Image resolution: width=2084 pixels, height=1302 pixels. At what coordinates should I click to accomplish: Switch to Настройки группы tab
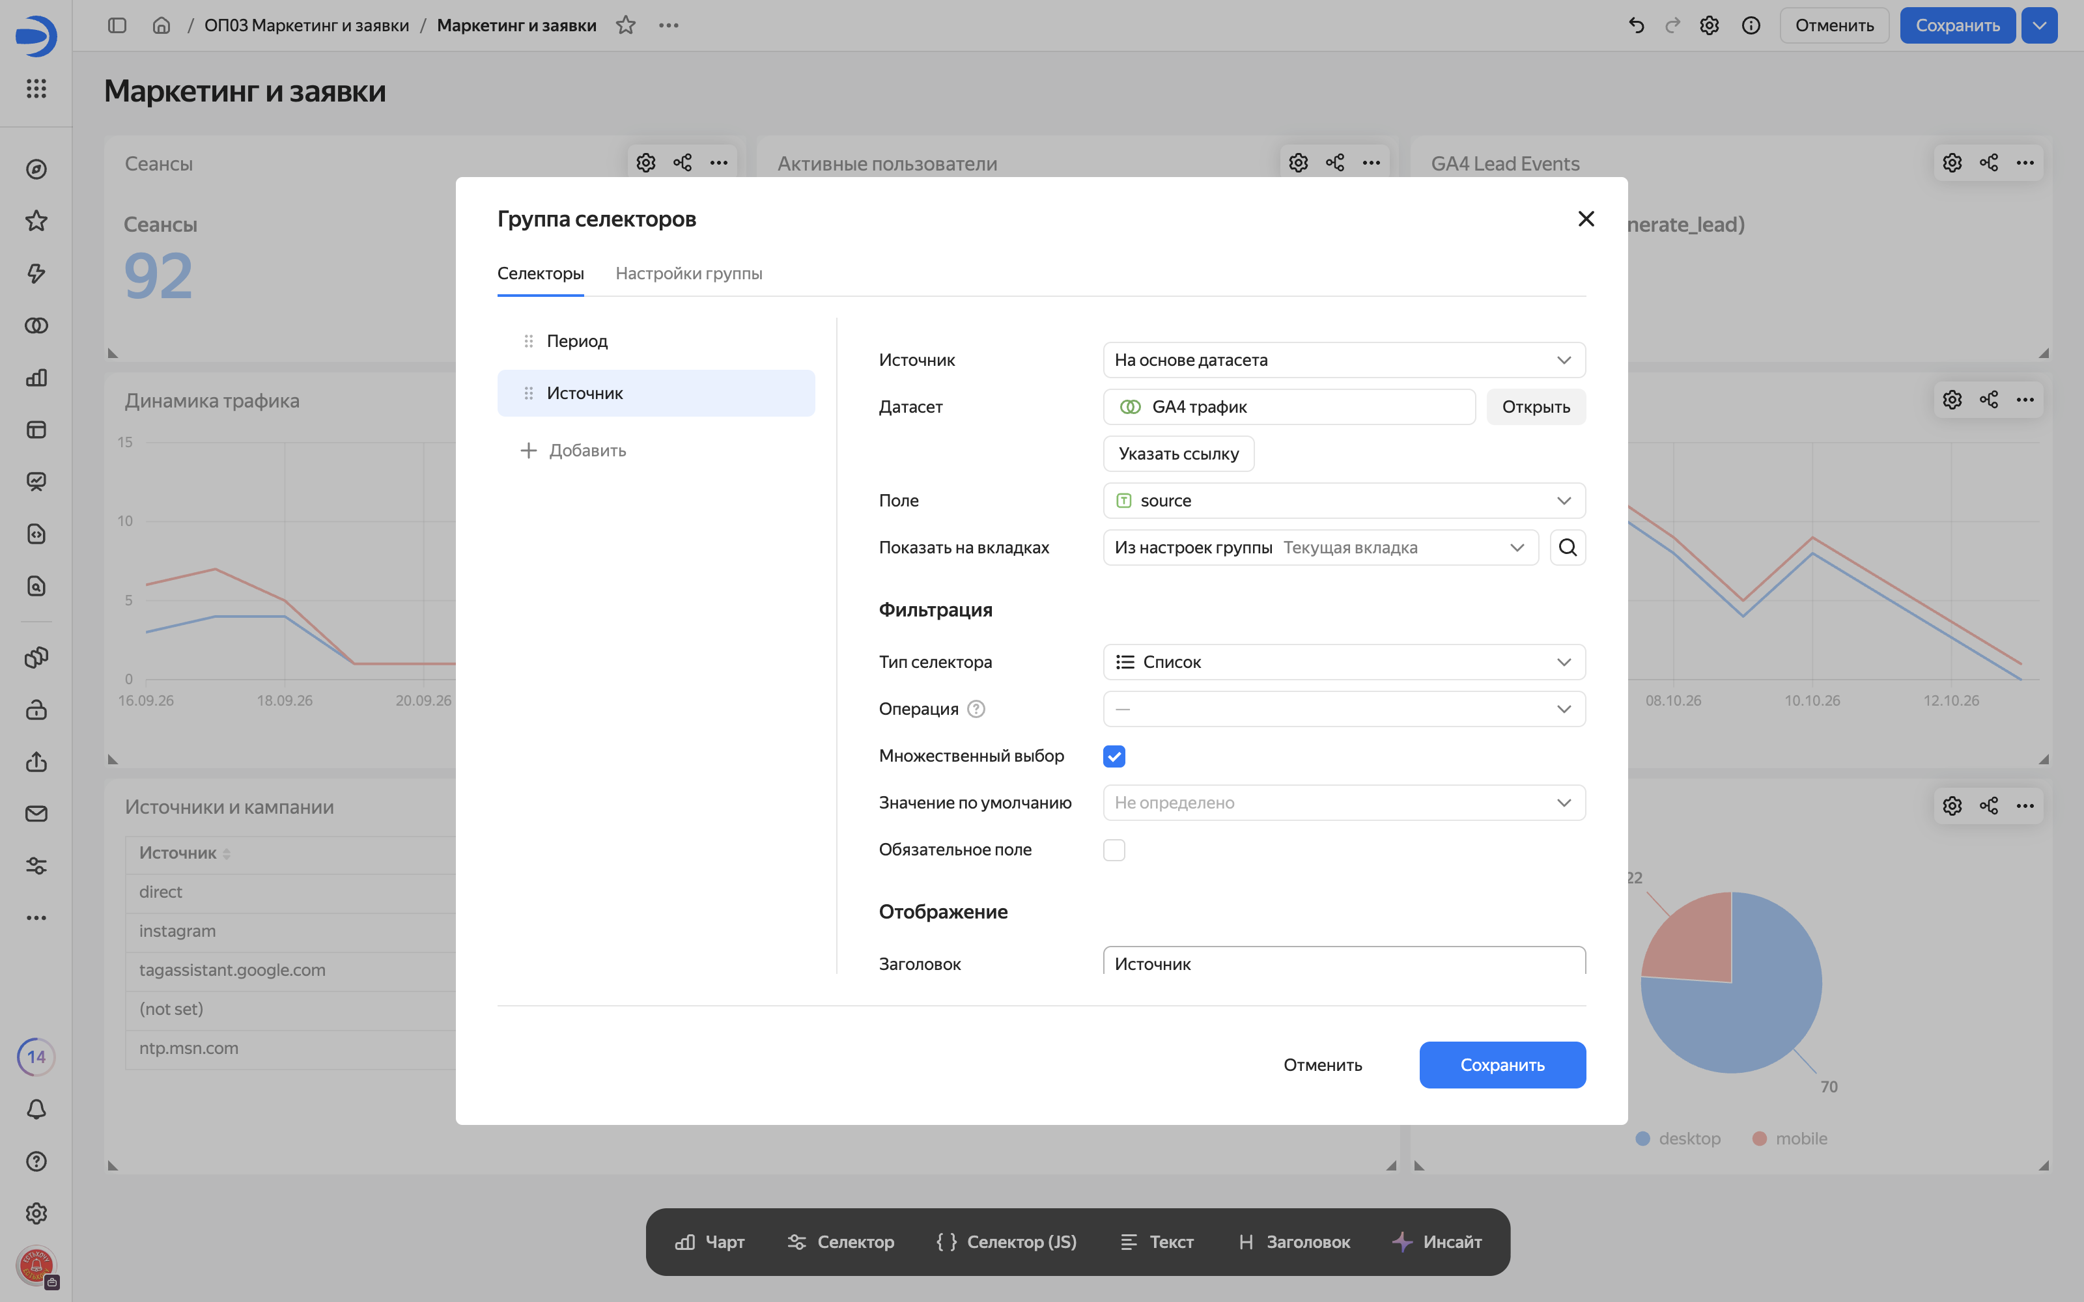tap(689, 273)
